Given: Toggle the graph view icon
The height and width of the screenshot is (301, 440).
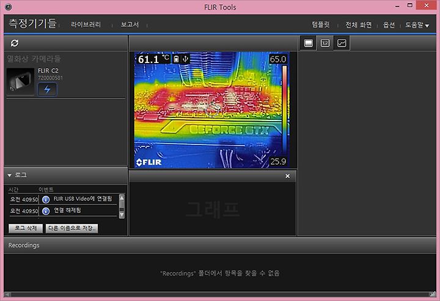Looking at the screenshot, I should tap(342, 43).
